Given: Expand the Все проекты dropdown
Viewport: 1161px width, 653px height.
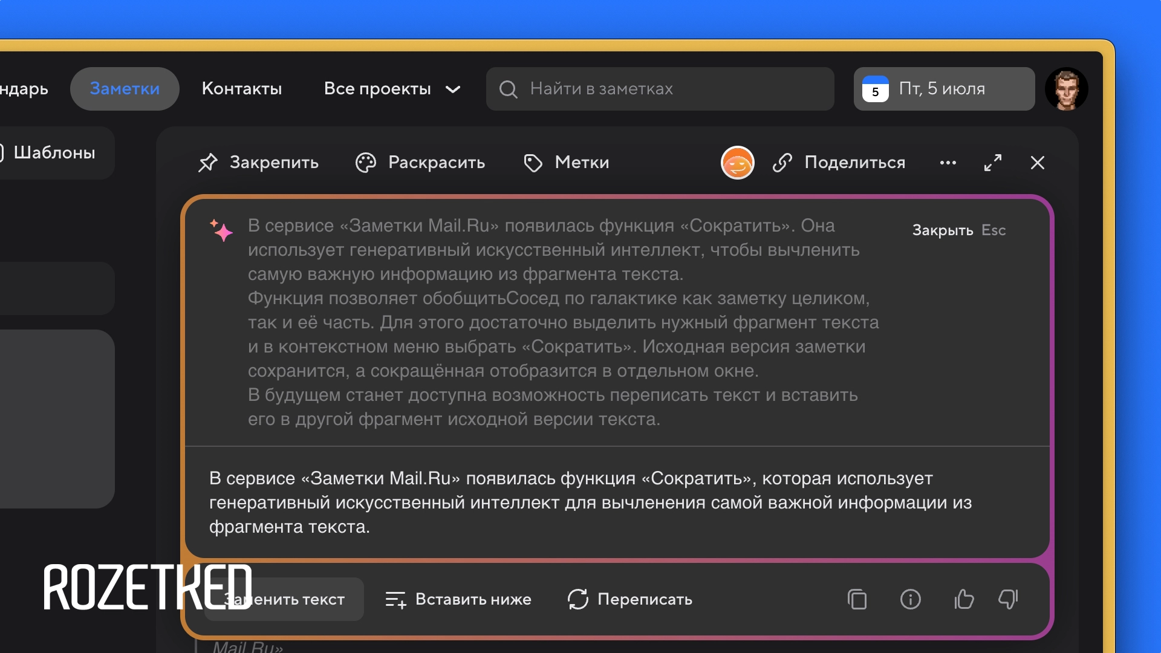Looking at the screenshot, I should (392, 89).
